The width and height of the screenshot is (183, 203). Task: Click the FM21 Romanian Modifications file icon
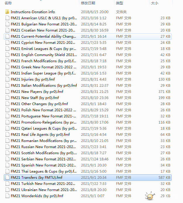[7, 140]
